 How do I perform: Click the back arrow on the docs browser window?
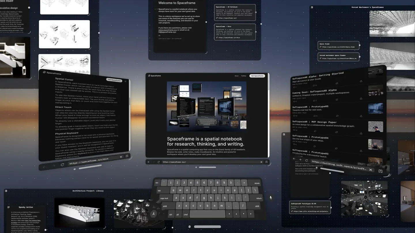(44, 167)
